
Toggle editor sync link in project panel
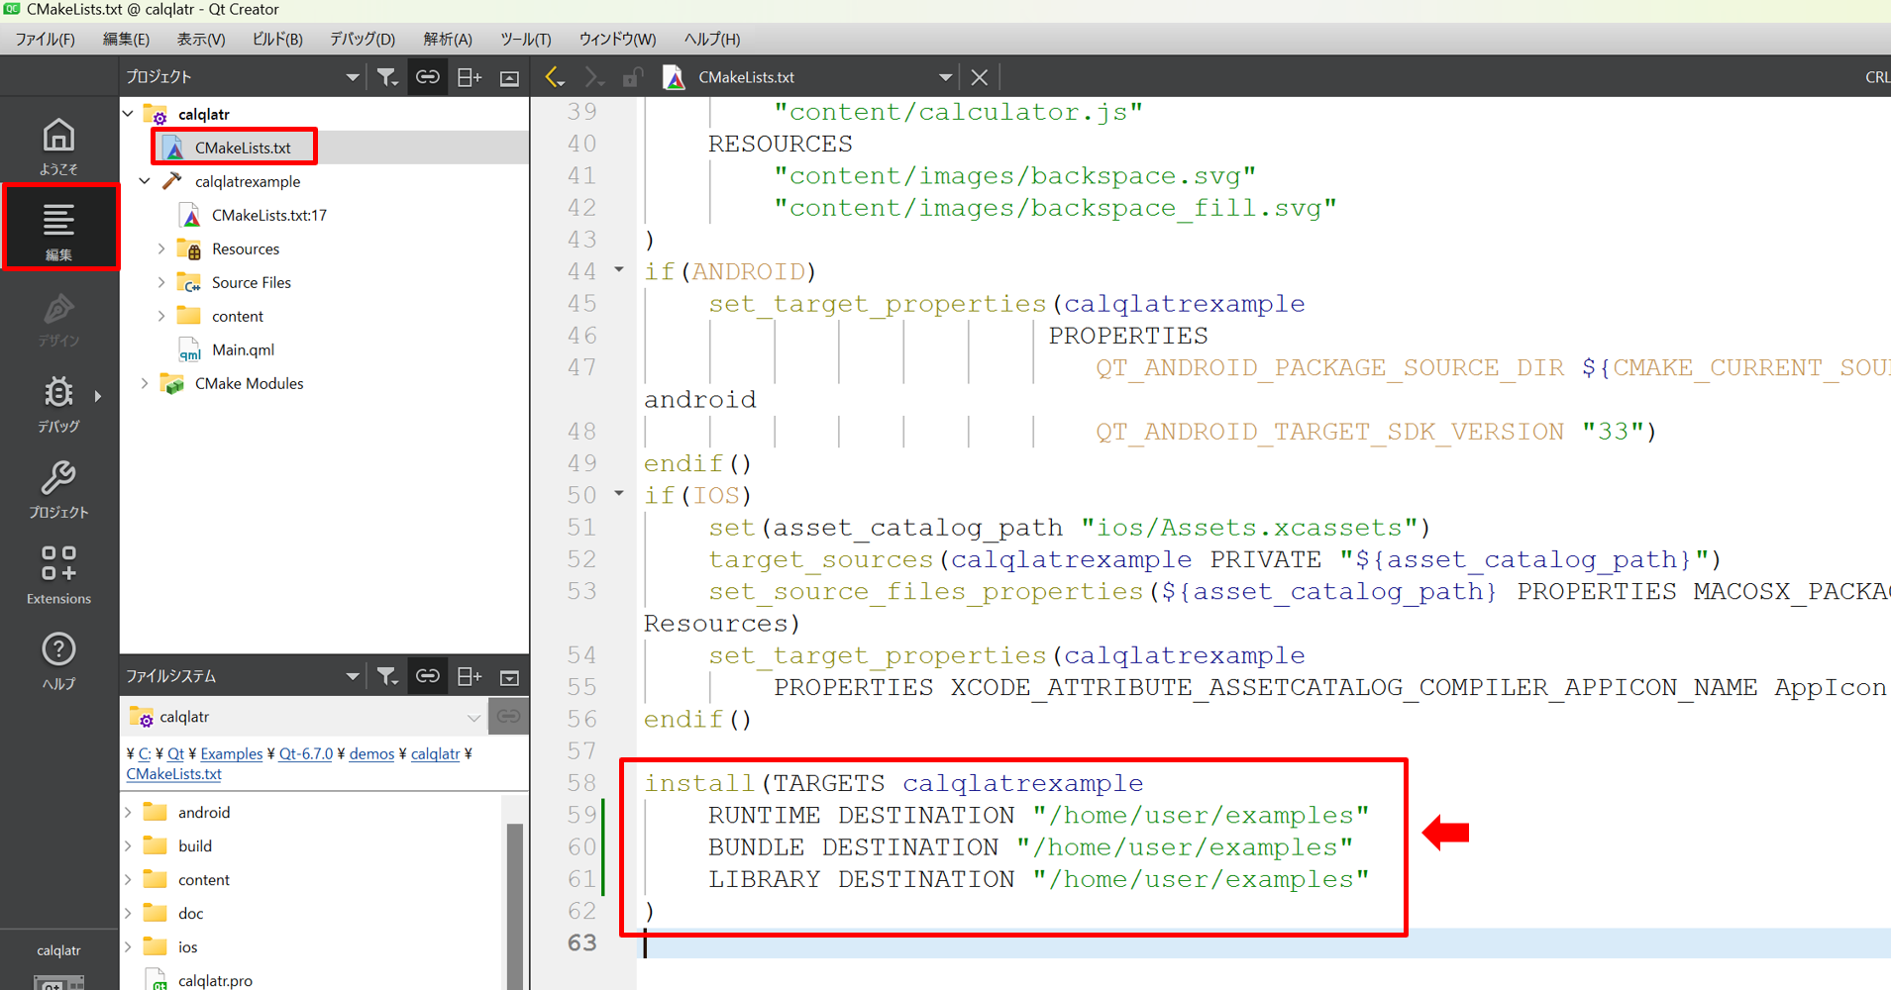(x=428, y=77)
